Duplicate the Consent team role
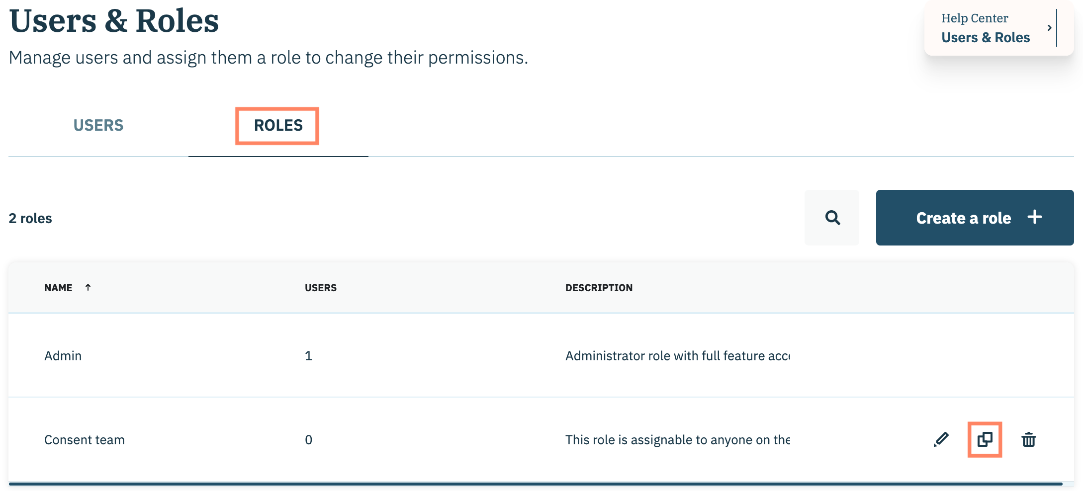 pyautogui.click(x=985, y=440)
